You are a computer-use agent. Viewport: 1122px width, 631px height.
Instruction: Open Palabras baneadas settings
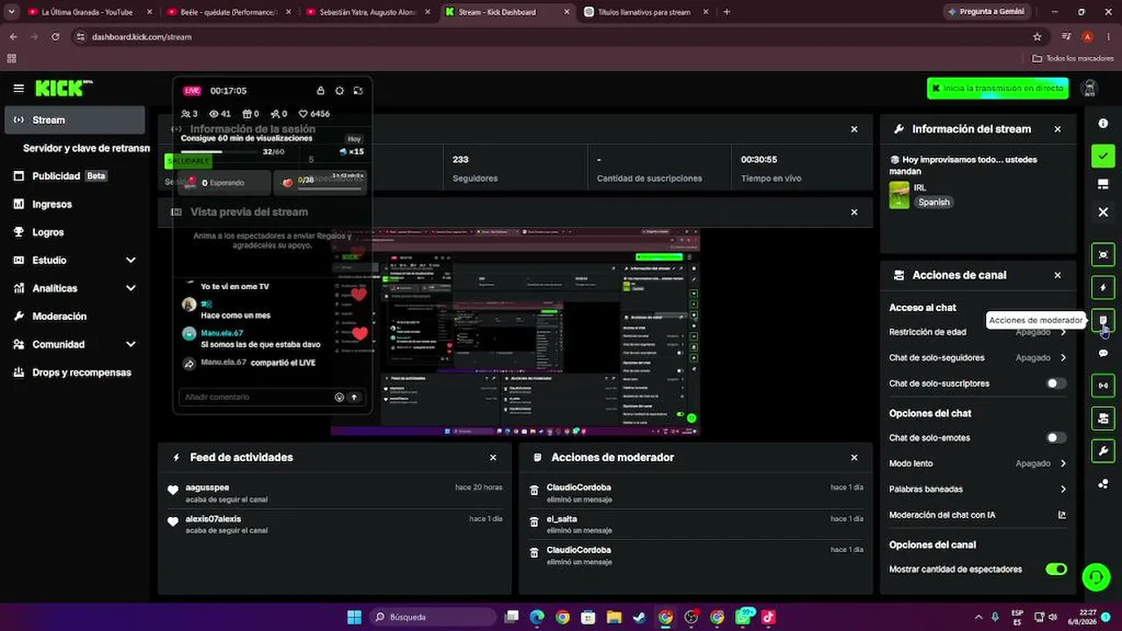977,489
